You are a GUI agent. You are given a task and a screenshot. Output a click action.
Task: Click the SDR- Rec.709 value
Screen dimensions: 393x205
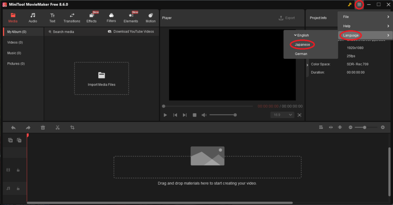coord(357,64)
